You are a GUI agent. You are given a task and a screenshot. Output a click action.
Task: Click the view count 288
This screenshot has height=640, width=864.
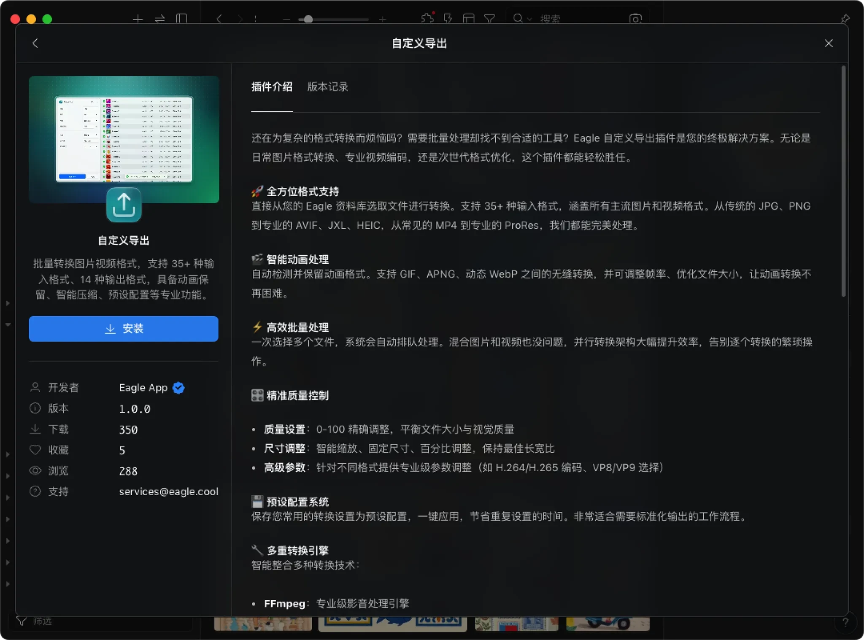(x=128, y=471)
